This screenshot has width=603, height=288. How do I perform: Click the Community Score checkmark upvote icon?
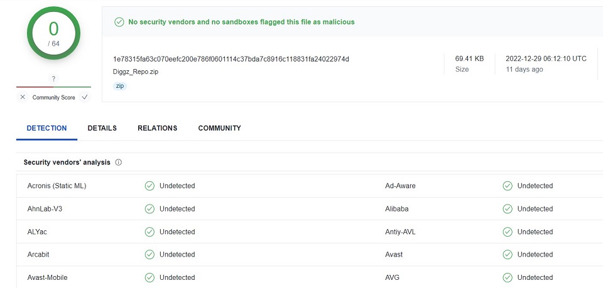(x=84, y=97)
